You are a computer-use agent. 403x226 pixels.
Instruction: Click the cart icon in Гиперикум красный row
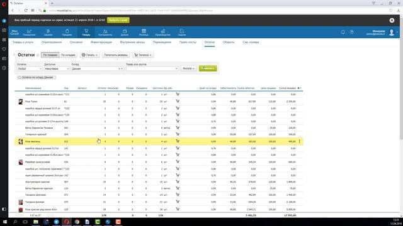tap(178, 134)
